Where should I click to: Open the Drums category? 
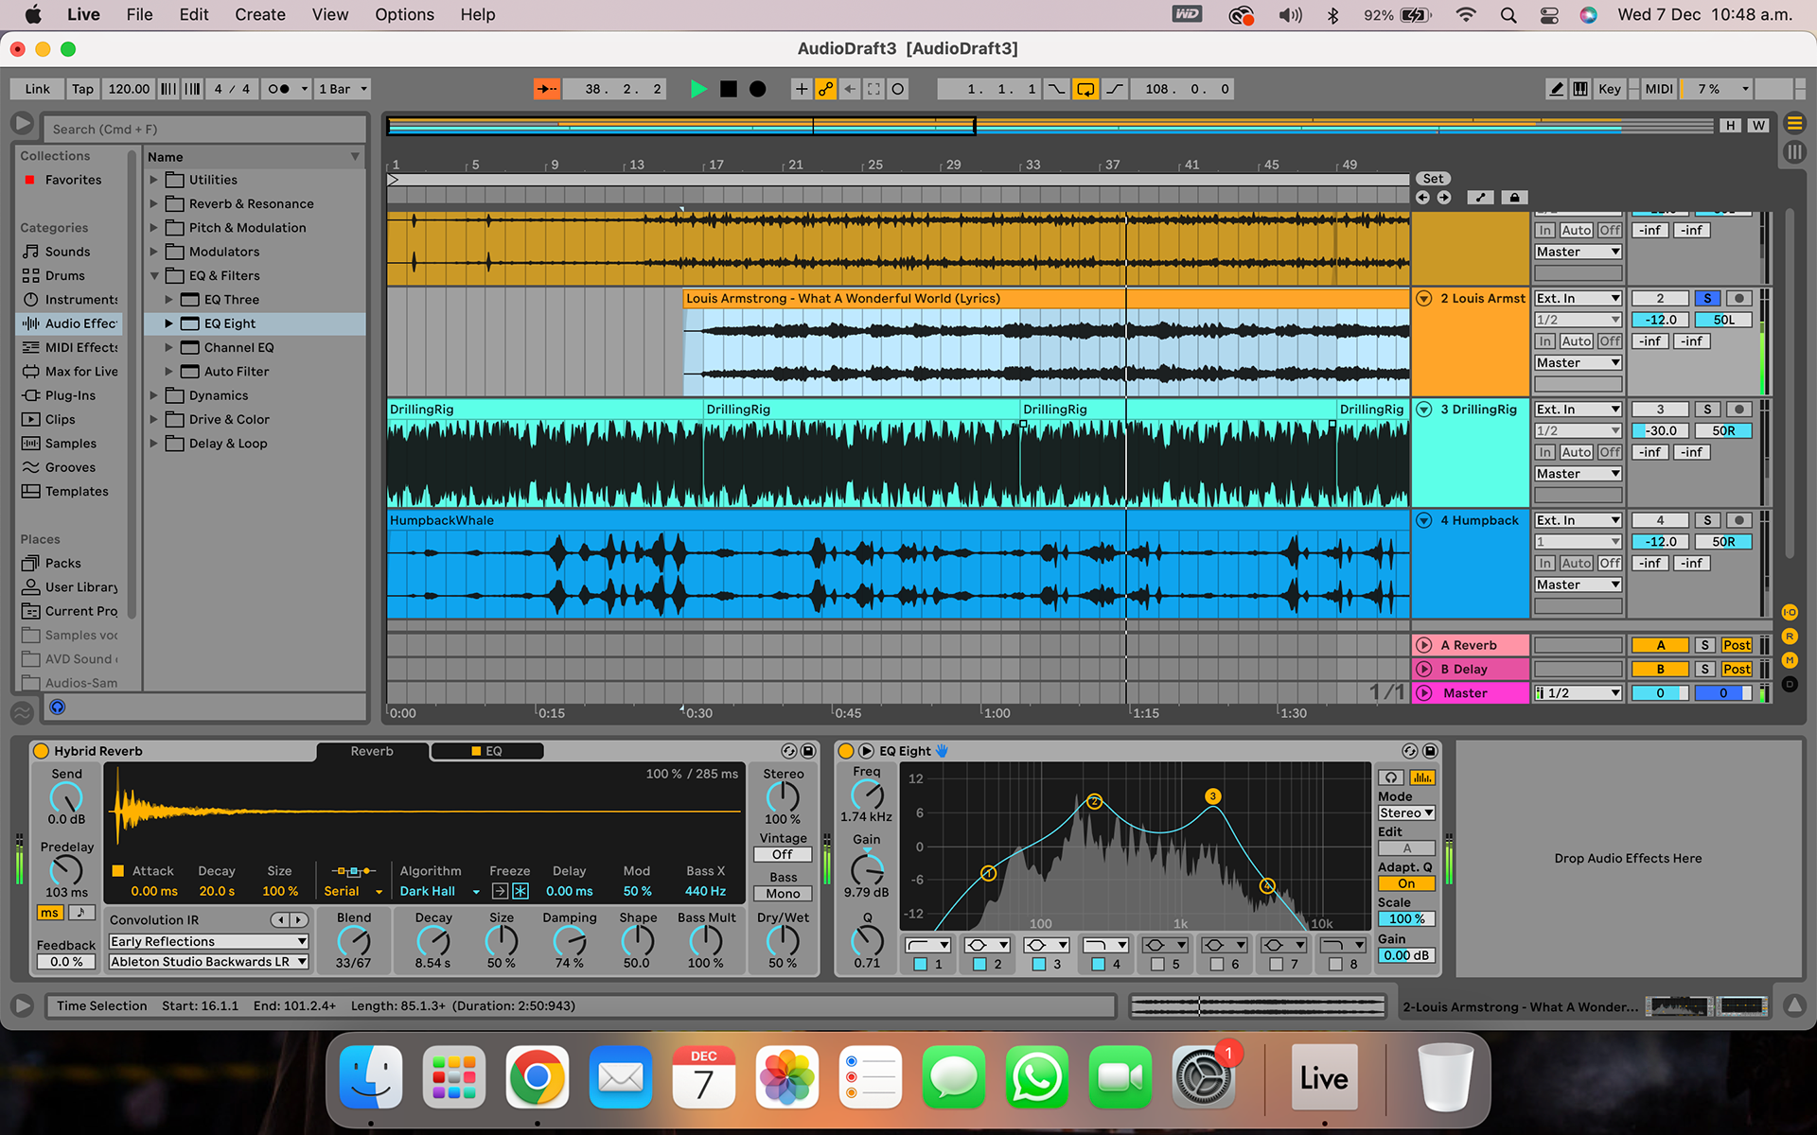pos(64,275)
